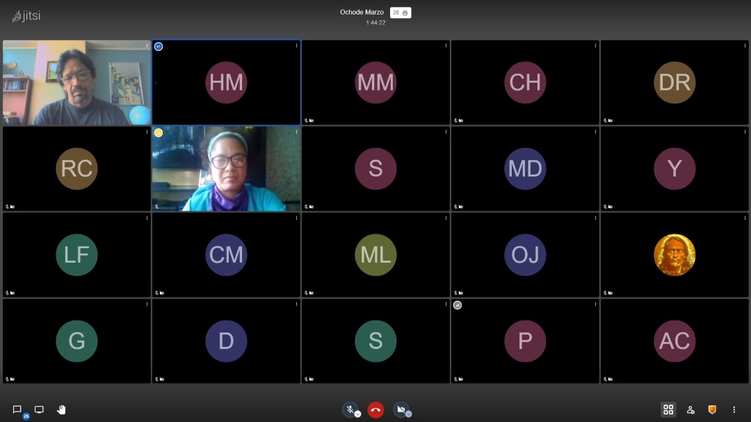
Task: Open options menu on MM tile
Action: pos(446,46)
